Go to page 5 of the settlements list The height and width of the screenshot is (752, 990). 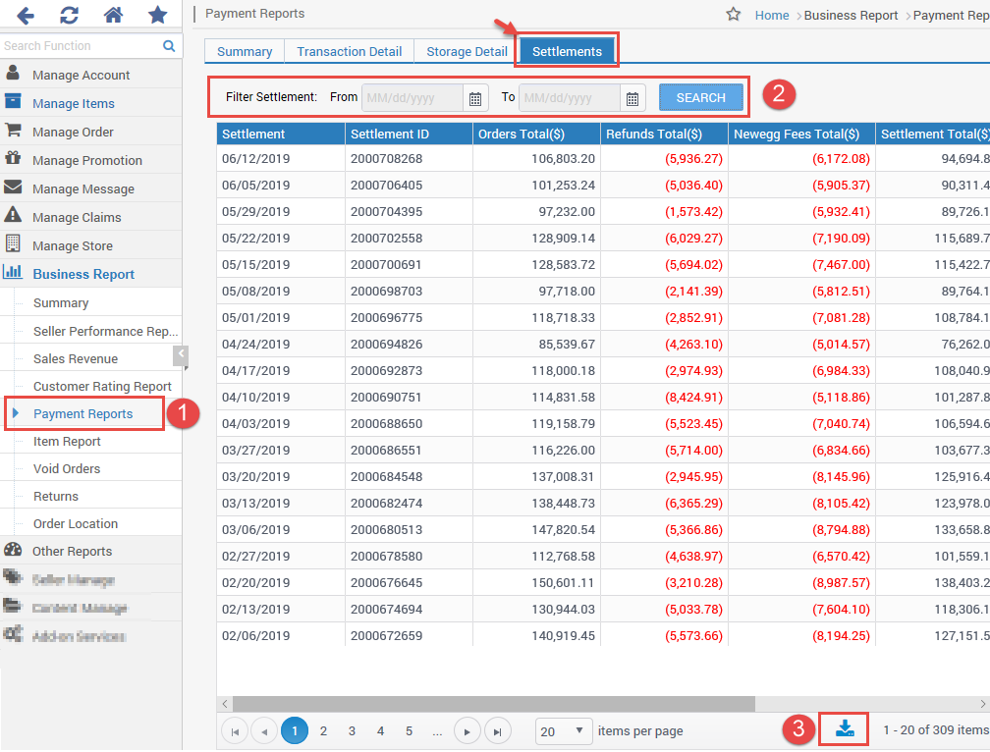(409, 730)
